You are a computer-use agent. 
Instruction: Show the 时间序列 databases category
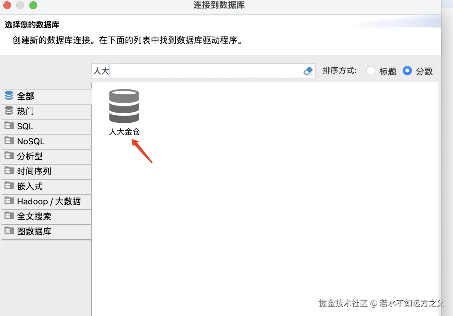point(47,171)
